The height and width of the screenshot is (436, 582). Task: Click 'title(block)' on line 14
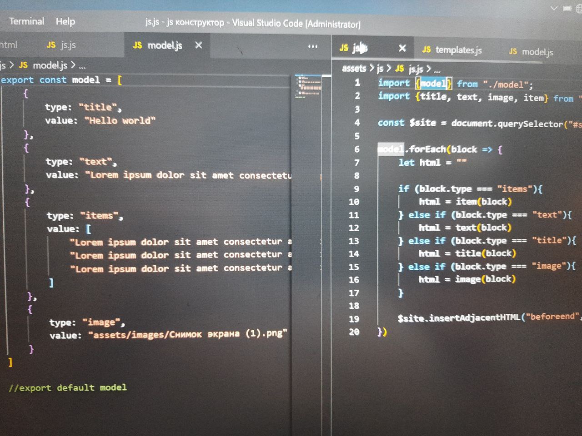(486, 253)
